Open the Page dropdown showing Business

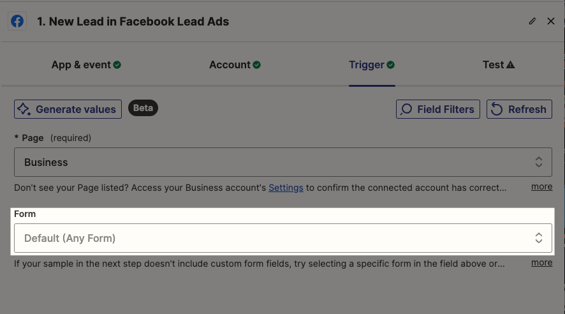click(282, 162)
